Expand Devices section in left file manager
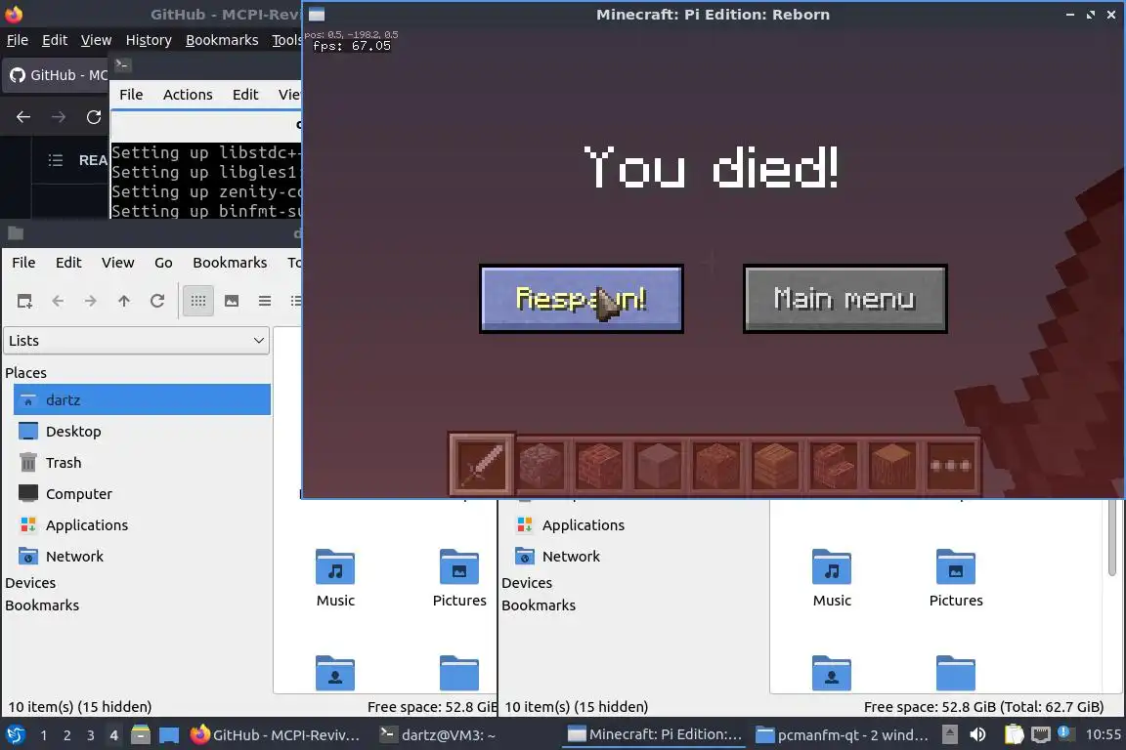The height and width of the screenshot is (750, 1126). tap(30, 583)
